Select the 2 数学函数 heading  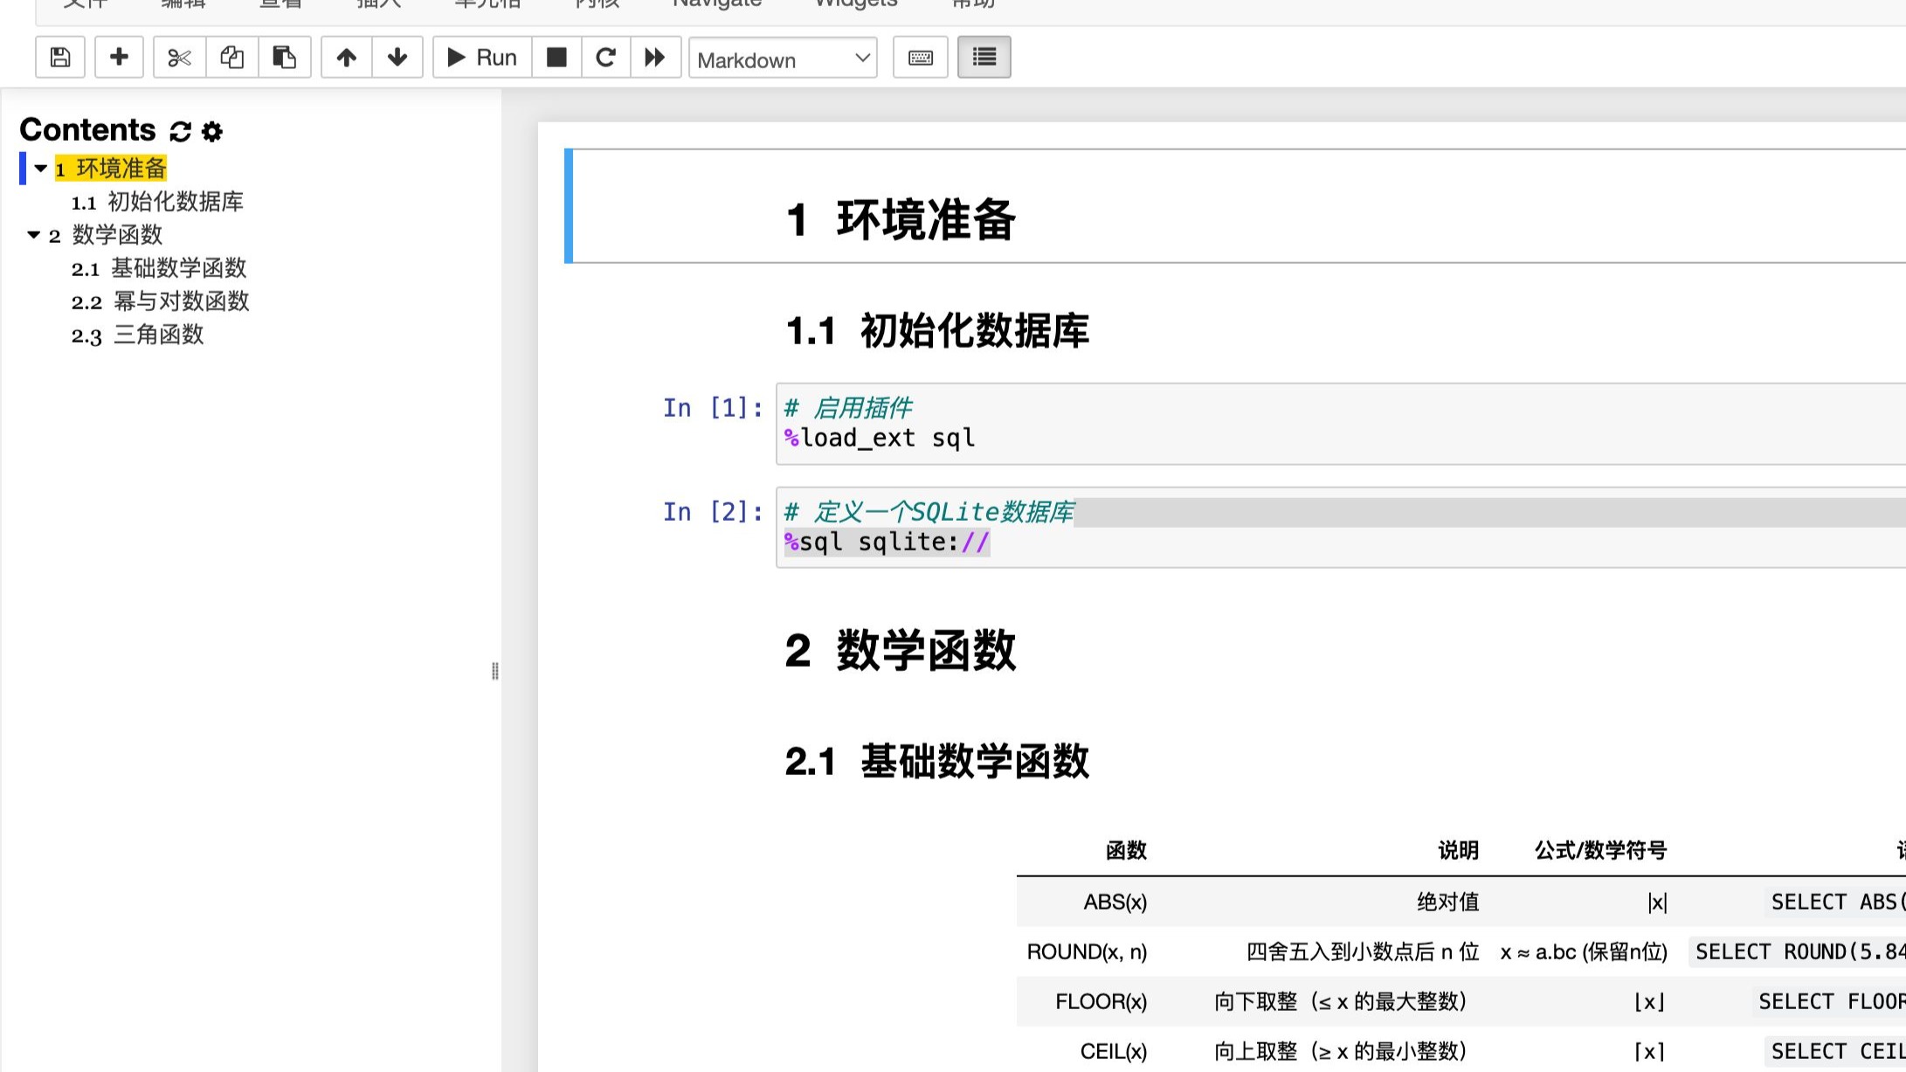tap(901, 651)
